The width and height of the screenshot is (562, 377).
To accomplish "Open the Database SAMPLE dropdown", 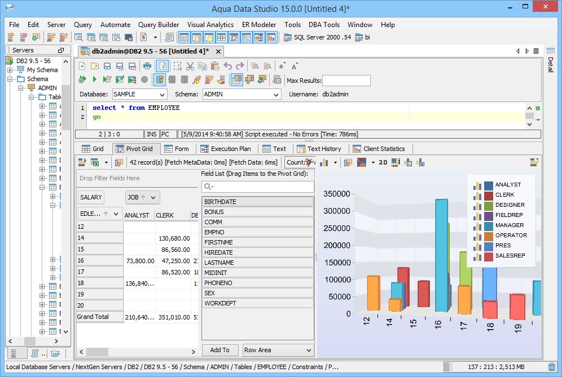I will tap(163, 95).
